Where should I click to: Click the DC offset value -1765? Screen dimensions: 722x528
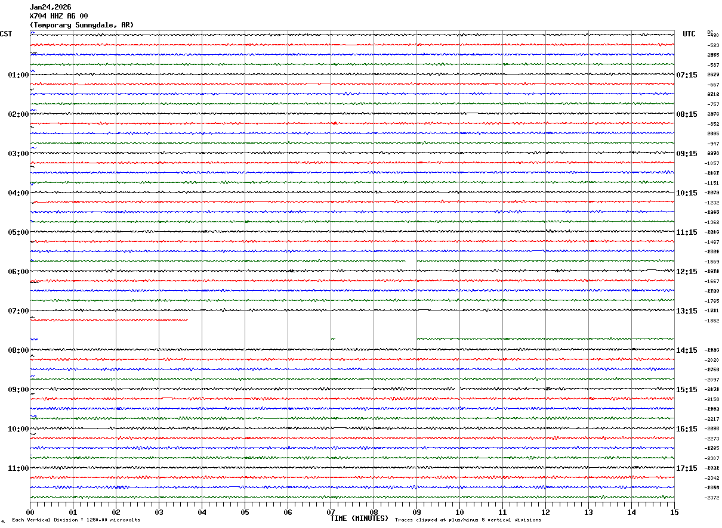point(712,301)
